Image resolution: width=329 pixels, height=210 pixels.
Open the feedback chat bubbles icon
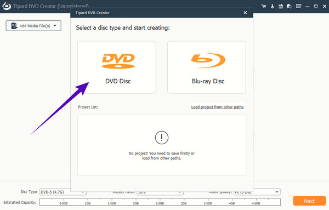point(289,6)
